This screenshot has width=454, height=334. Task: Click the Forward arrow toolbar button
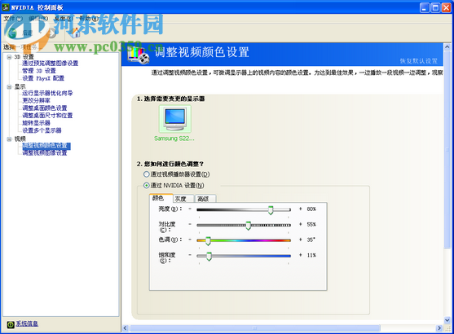(x=52, y=33)
